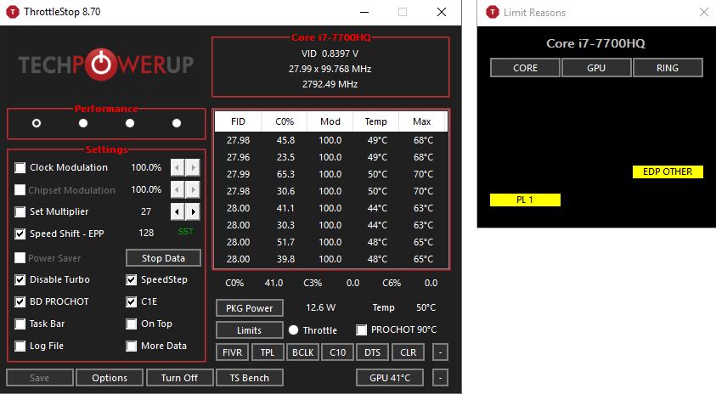Check the PROCHOT 90°C checkbox

(x=361, y=329)
